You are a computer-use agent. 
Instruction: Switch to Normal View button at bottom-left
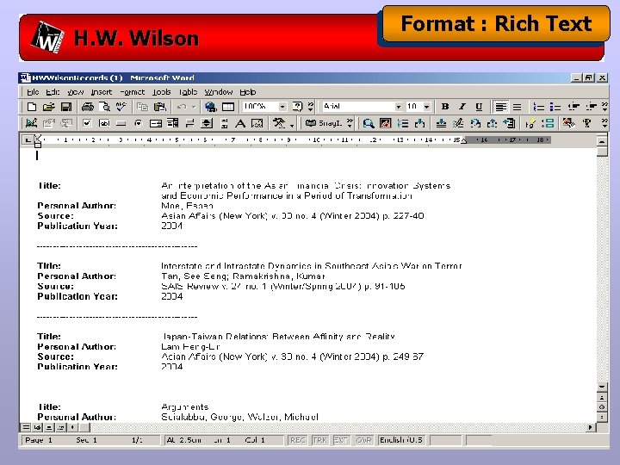point(25,427)
